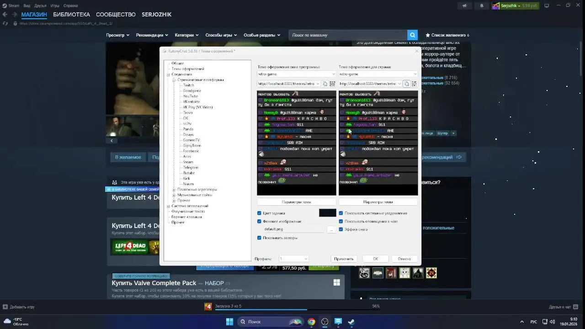Copy the stream theme URL
Viewport: 585px width, 329px height.
pyautogui.click(x=406, y=84)
